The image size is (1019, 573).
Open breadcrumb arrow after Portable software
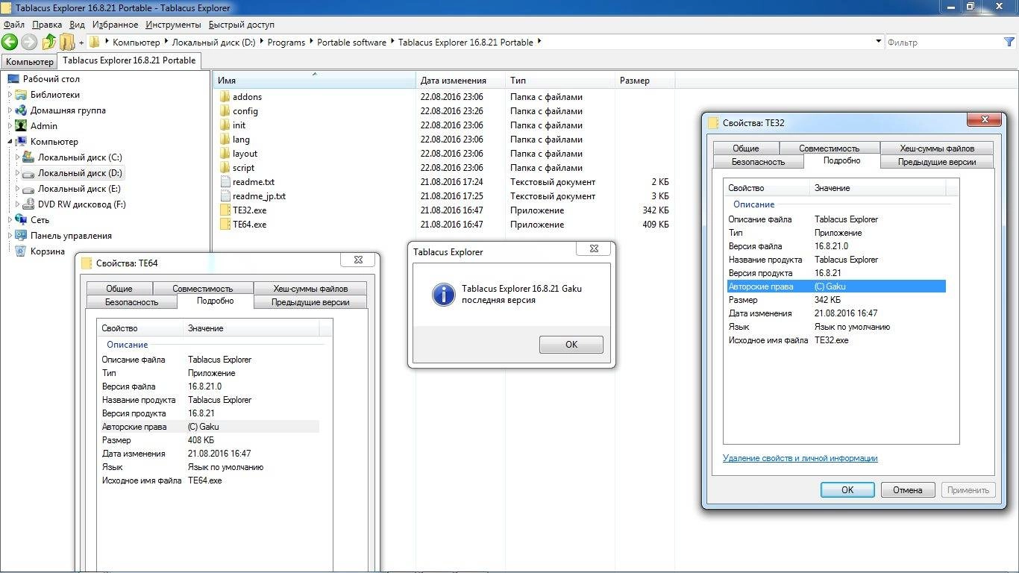tap(392, 42)
